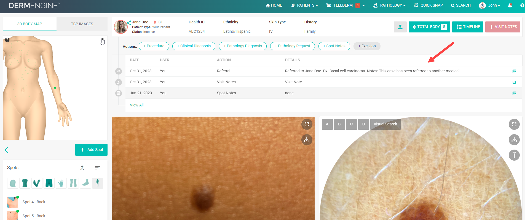The width and height of the screenshot is (525, 220).
Task: Filter spots by arm region icon
Action: point(37,183)
